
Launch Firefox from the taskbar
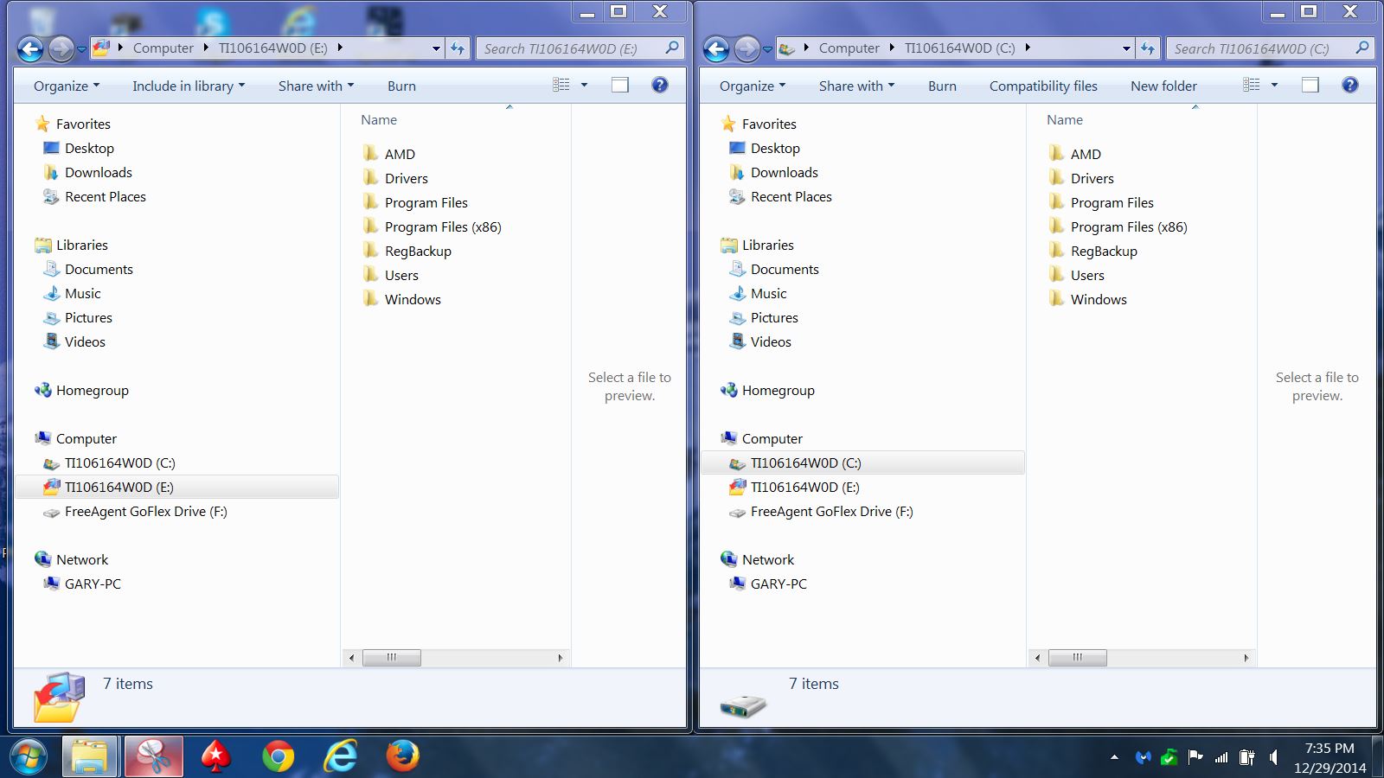tap(402, 757)
